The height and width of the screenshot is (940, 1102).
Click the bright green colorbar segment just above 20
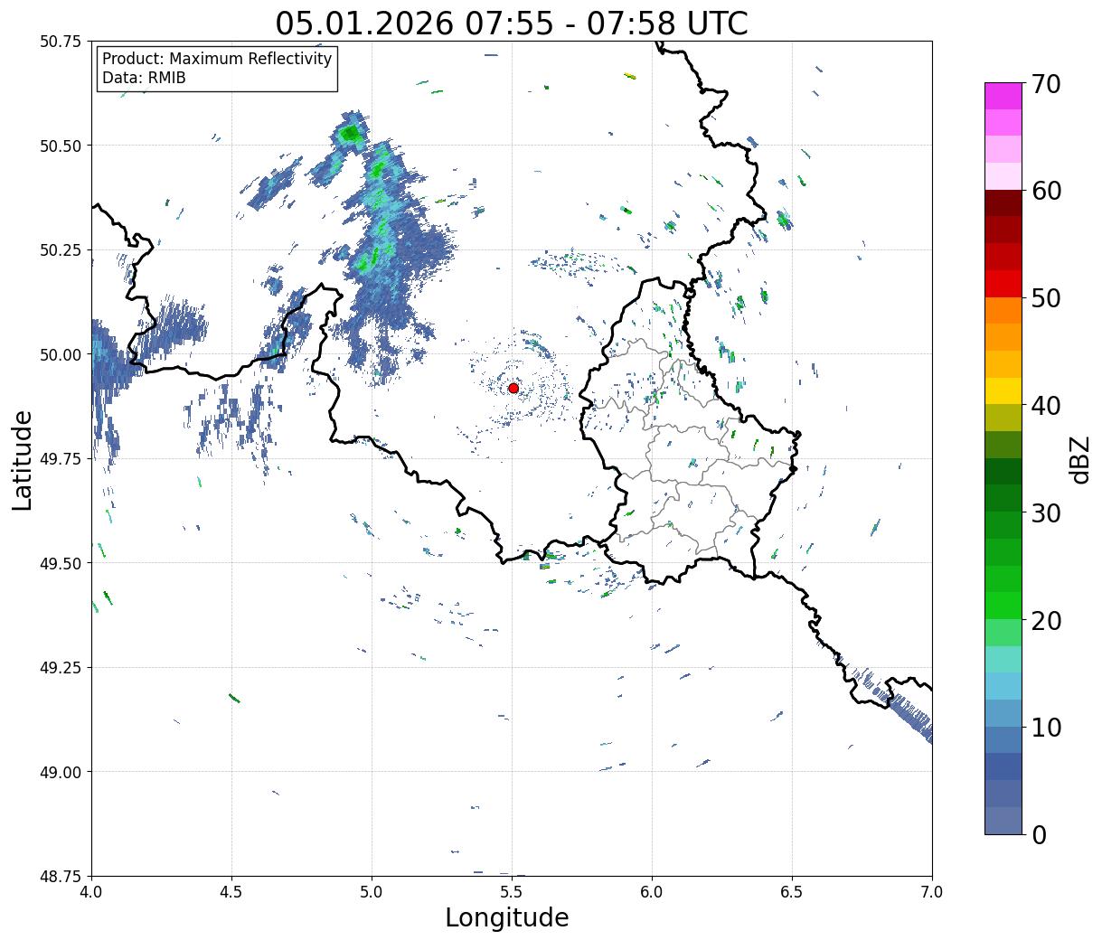pyautogui.click(x=1003, y=606)
